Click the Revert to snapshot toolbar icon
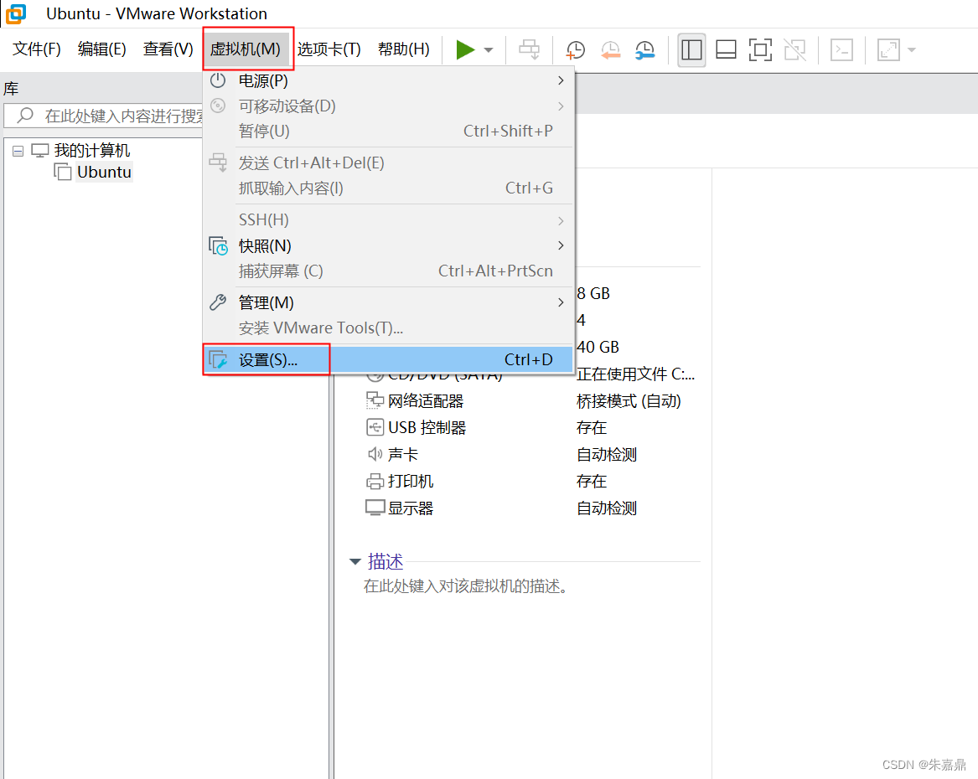978x779 pixels. 610,50
